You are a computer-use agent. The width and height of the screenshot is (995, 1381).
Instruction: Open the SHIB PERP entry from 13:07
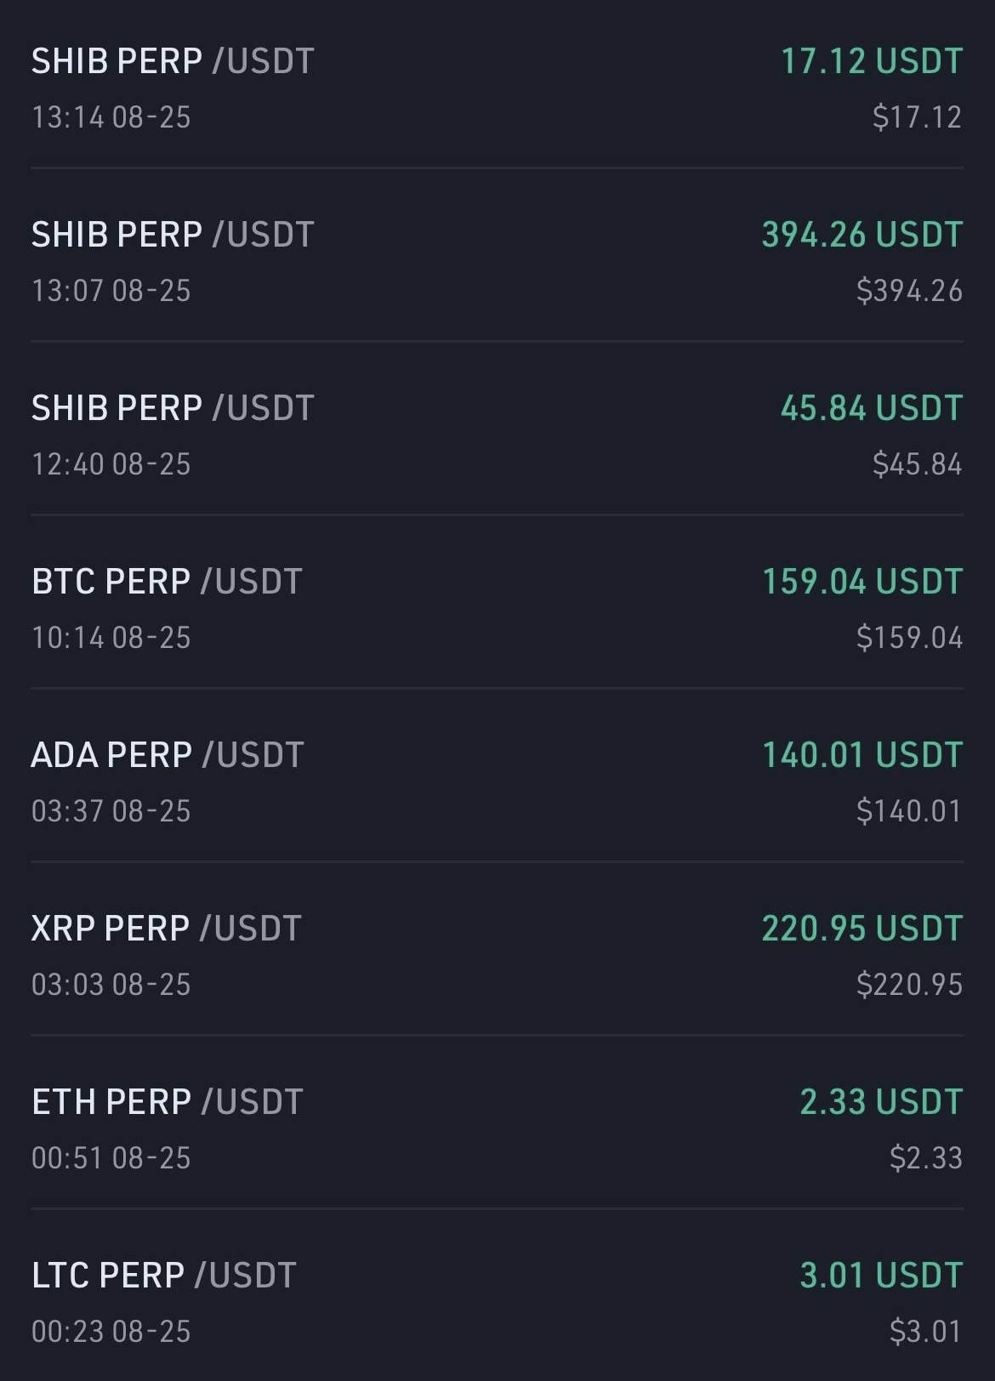click(x=173, y=236)
